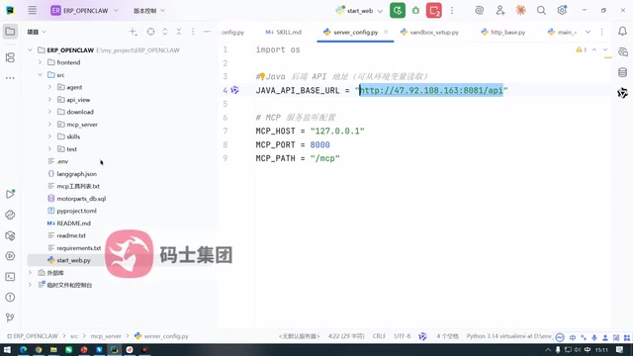Click mcp_server in breadcrumb bar
The width and height of the screenshot is (633, 356).
pos(106,336)
